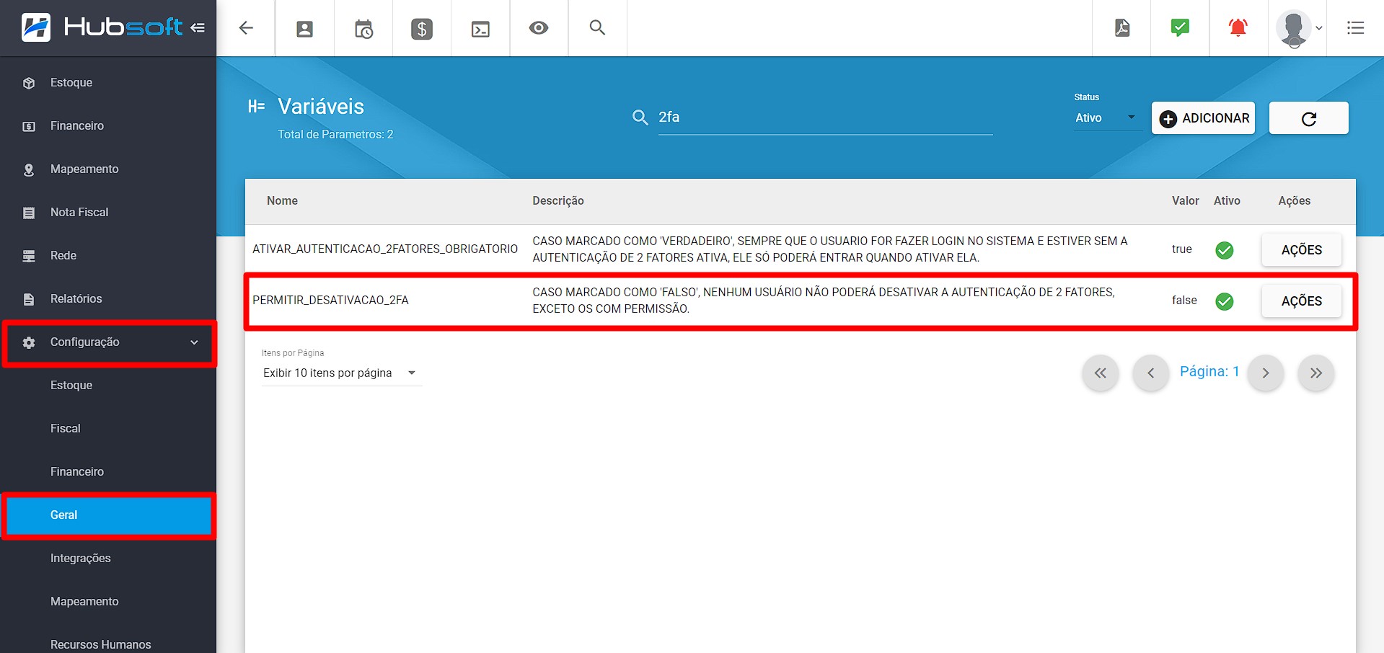This screenshot has height=653, width=1384.
Task: Open the list menu icon at top right
Action: (1355, 28)
